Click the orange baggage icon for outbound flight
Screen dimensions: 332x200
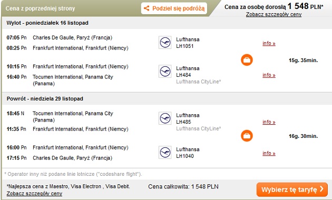click(x=247, y=60)
